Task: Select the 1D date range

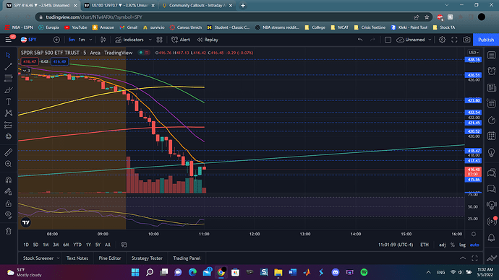Action: pos(26,245)
